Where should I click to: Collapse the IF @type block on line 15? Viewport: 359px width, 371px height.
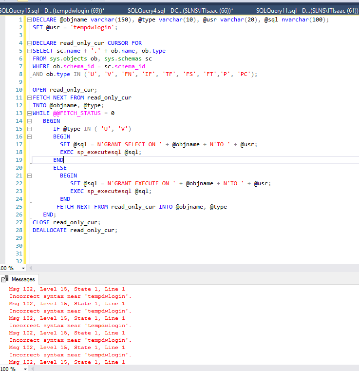[x=30, y=129]
